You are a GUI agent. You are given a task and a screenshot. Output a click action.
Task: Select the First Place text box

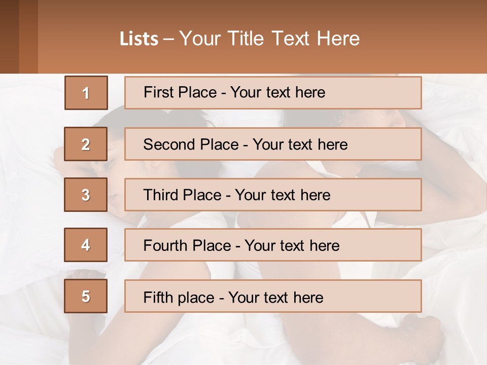[x=273, y=93]
